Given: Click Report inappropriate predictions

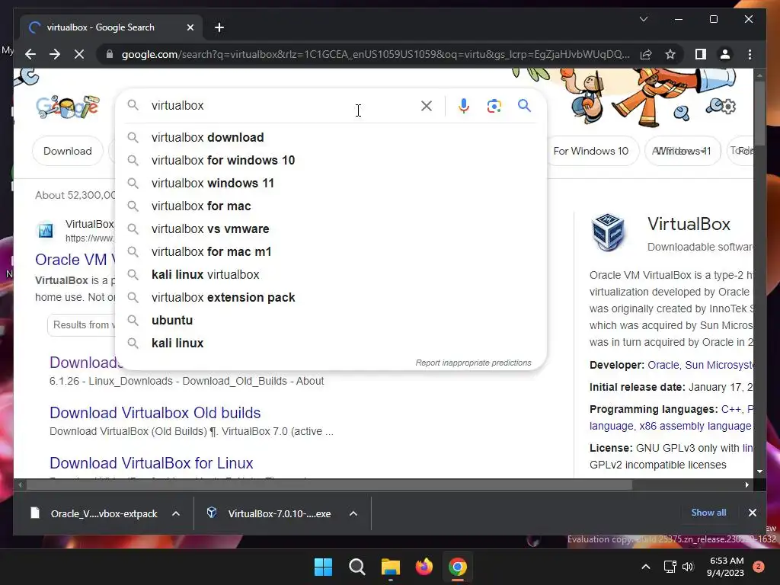Looking at the screenshot, I should [x=473, y=363].
